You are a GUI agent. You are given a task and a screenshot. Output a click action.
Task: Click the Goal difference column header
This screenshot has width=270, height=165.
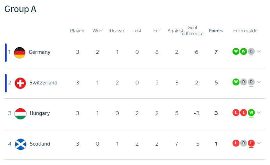point(193,31)
